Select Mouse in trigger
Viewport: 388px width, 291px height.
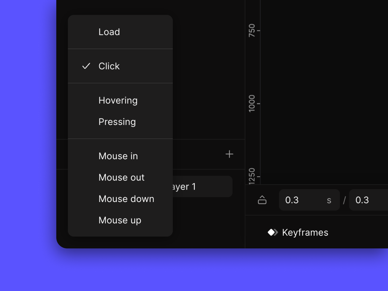(x=120, y=156)
